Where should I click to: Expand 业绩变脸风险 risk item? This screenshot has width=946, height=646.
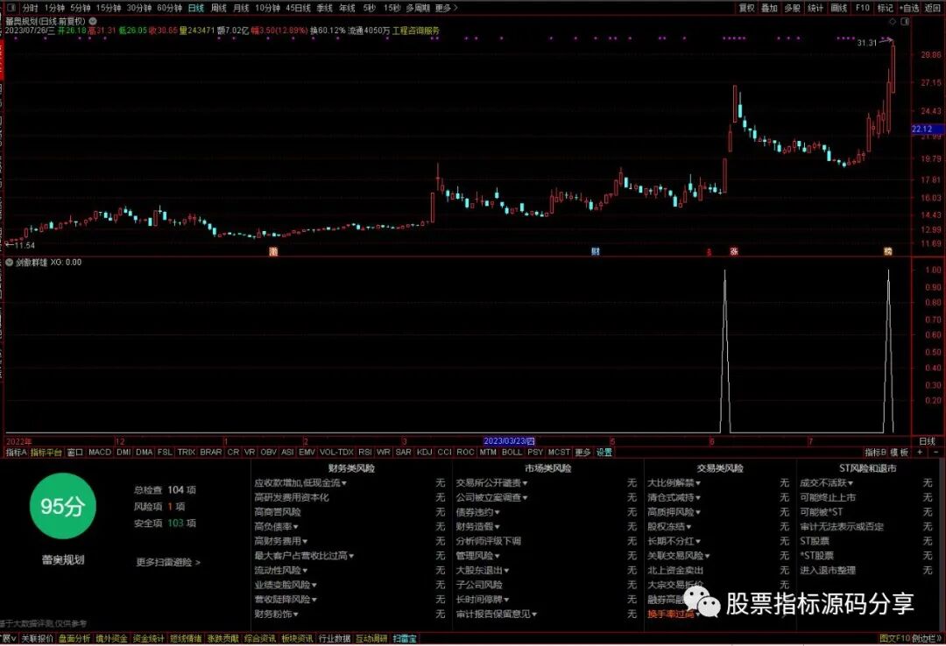click(286, 585)
